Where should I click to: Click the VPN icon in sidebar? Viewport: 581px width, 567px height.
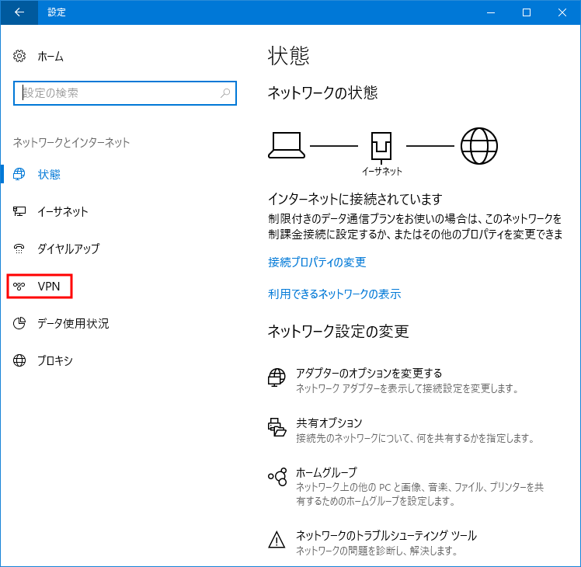tap(20, 287)
